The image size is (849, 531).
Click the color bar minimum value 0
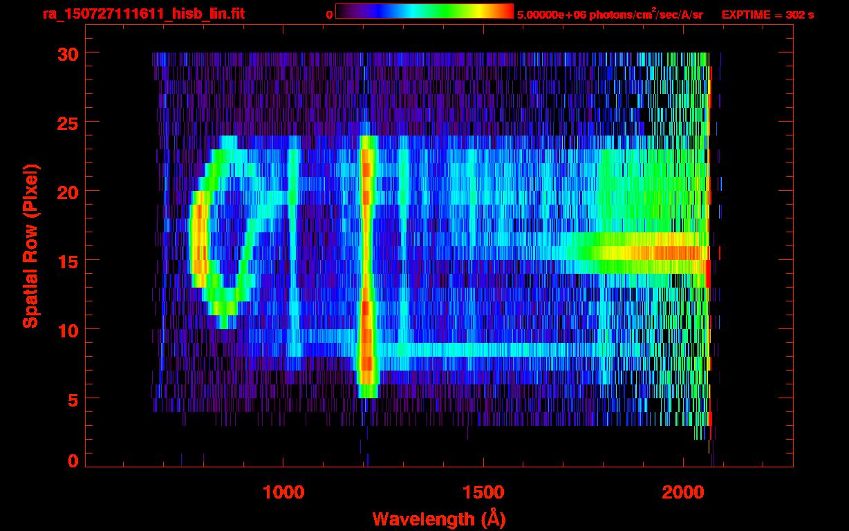click(x=329, y=15)
